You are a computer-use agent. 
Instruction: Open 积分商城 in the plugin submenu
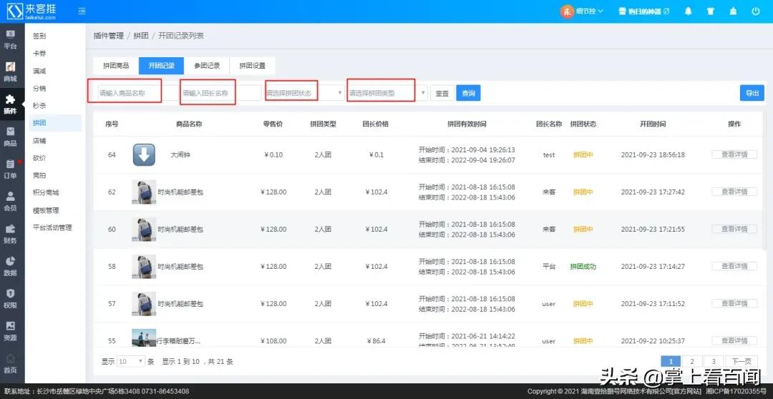[46, 192]
